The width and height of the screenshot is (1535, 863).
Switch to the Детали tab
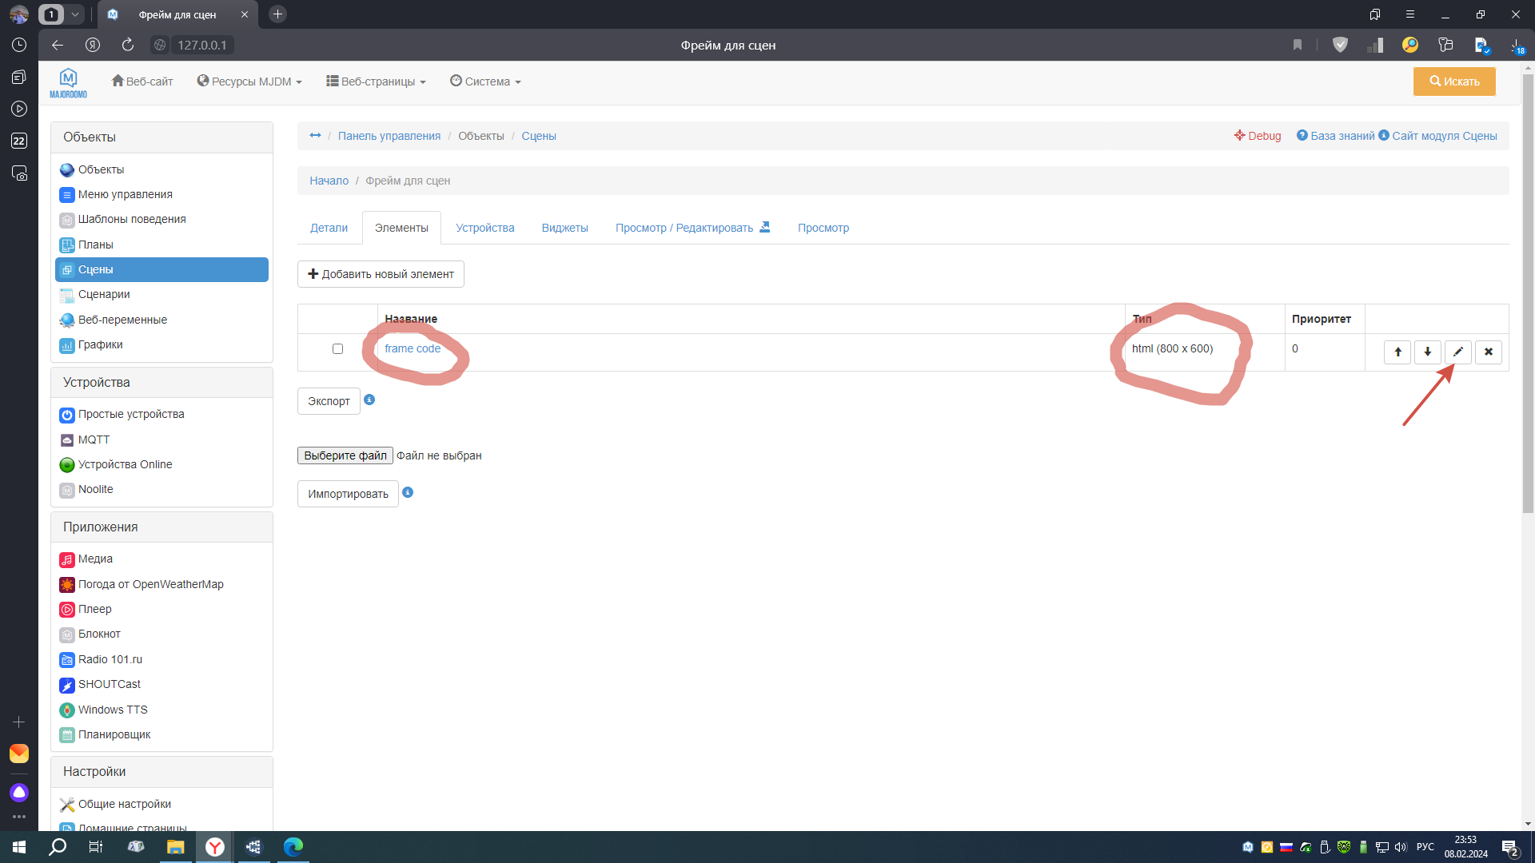(329, 229)
